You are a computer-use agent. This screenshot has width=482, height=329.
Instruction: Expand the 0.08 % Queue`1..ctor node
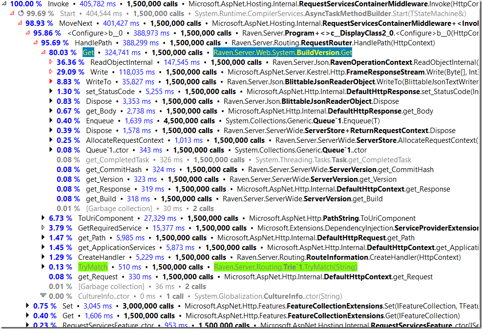[51, 150]
